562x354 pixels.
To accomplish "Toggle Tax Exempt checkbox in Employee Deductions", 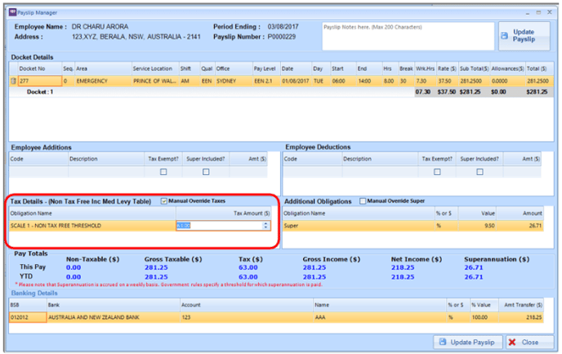I will (x=437, y=173).
